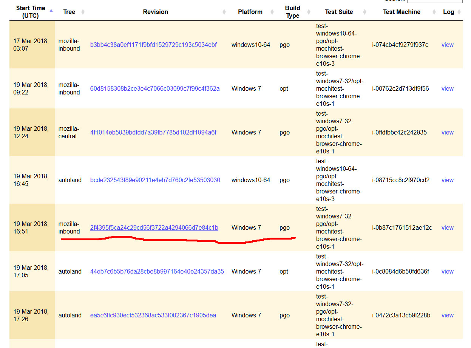This screenshot has width=471, height=348.
Task: View log for machine i-0472c3a13cb9f228b
Action: 448,315
